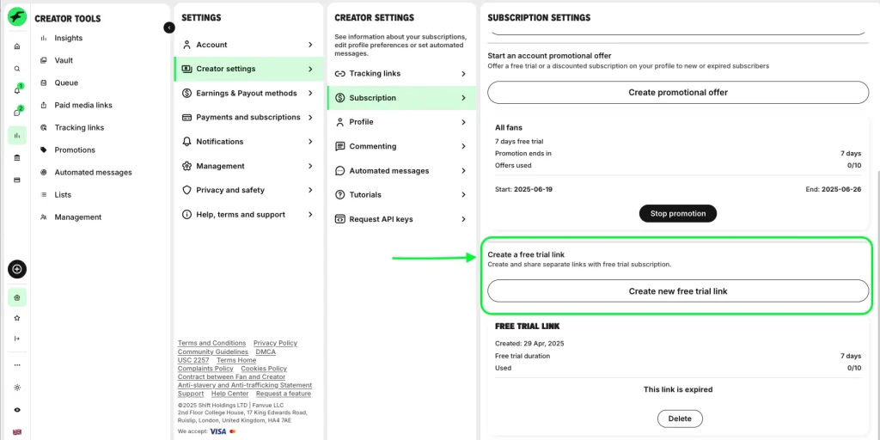The height and width of the screenshot is (440, 880).
Task: Click the Stop promotion button
Action: coord(678,213)
